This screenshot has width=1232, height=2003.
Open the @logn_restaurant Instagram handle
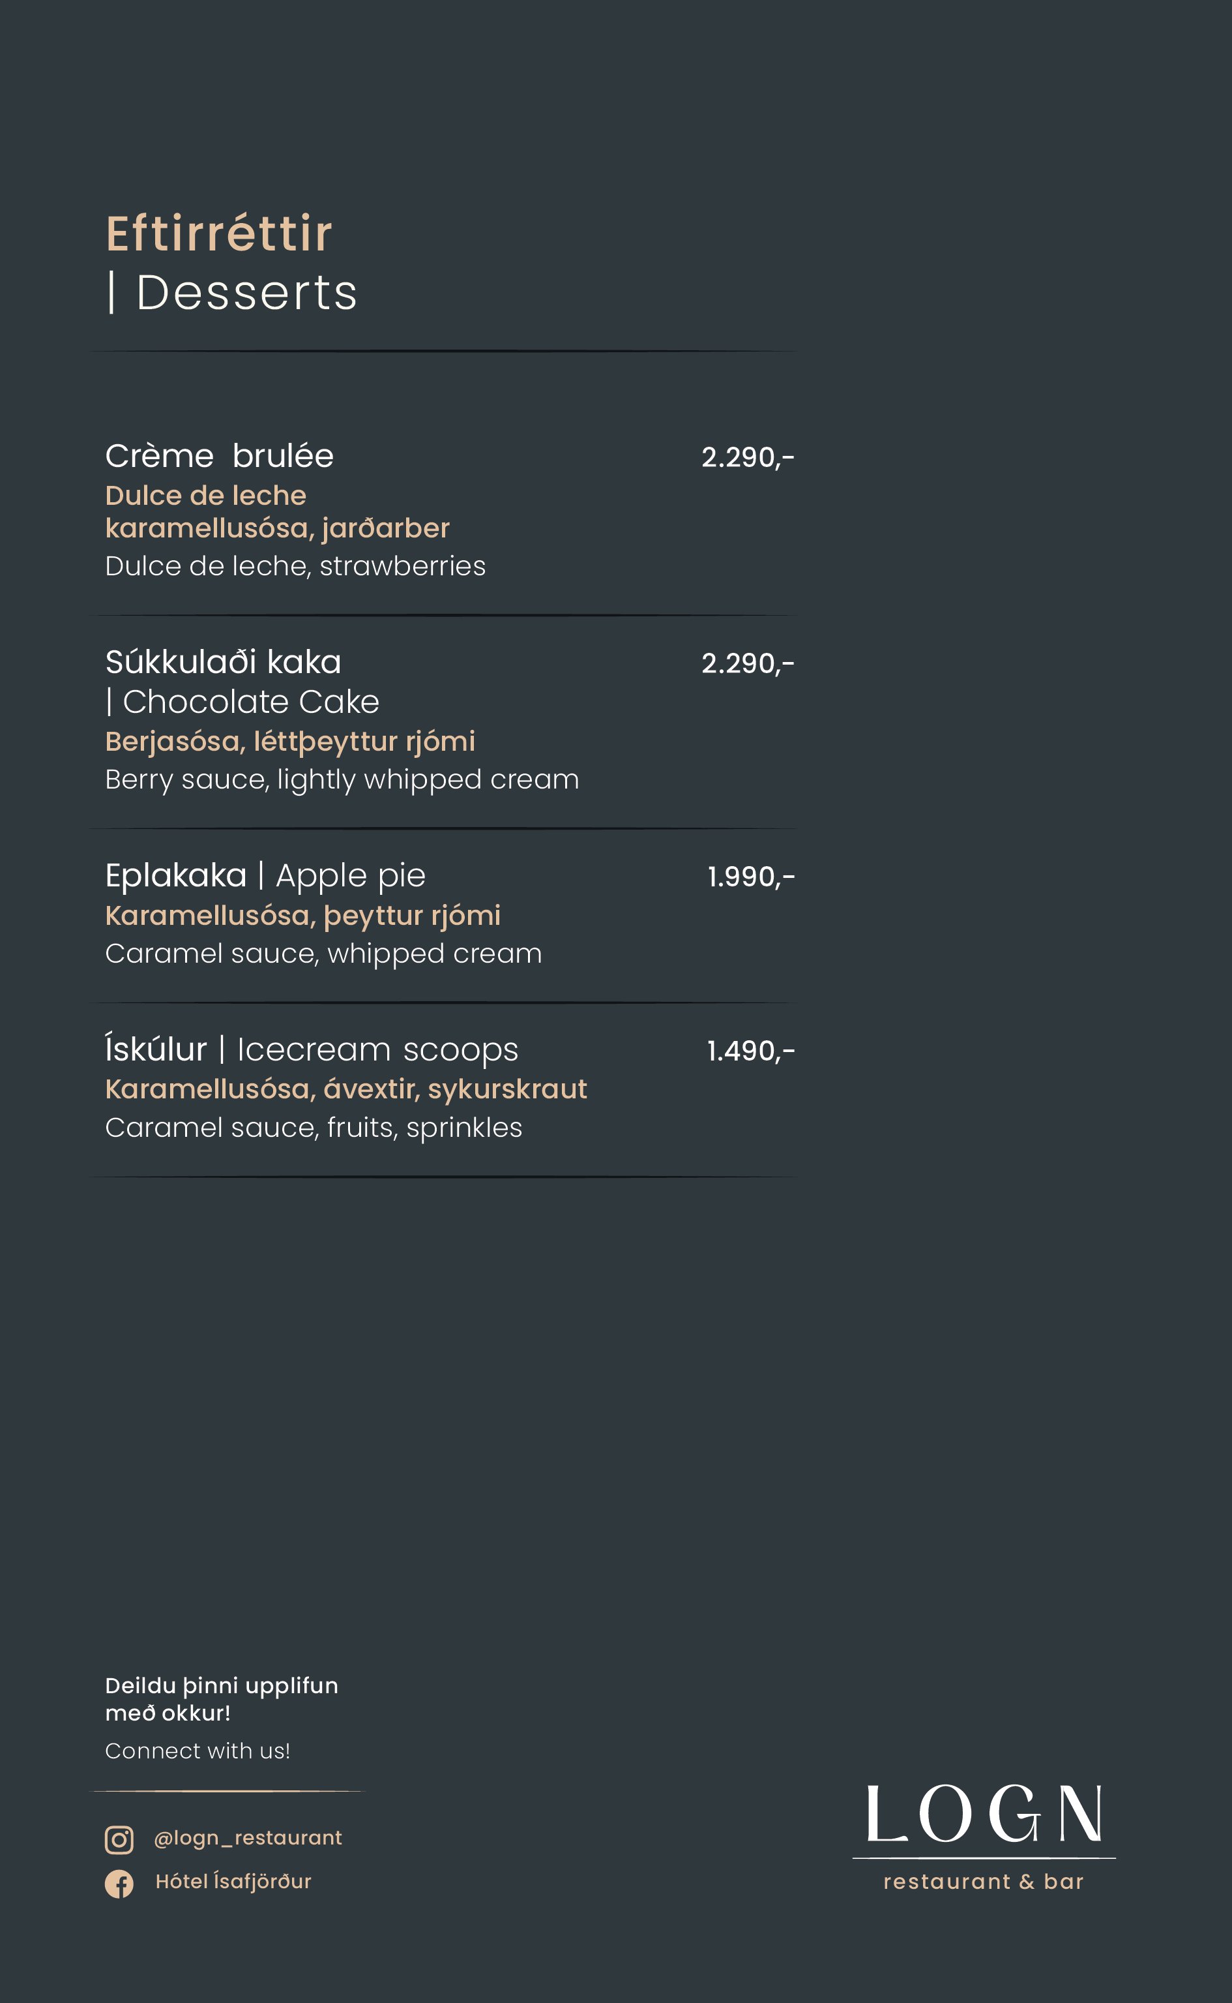point(248,1837)
